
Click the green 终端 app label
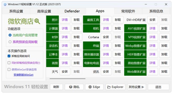tap(91, 46)
